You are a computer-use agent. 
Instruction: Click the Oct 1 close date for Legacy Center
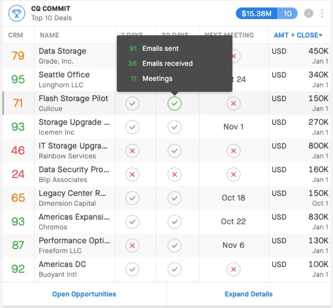320,203
